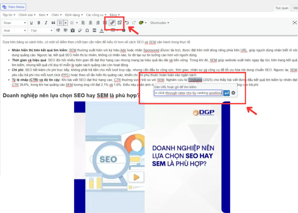This screenshot has width=298, height=213.
Task: Expand the Đoạn paragraph format dropdown
Action: point(15,23)
